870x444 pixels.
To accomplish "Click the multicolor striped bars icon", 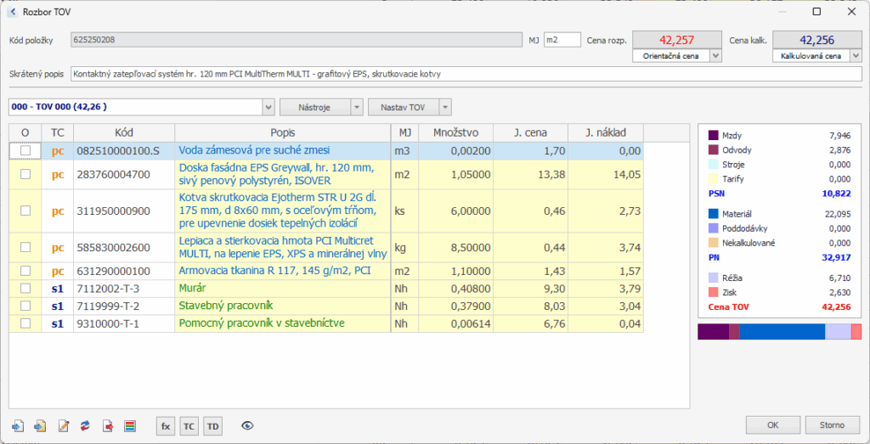I will point(129,425).
